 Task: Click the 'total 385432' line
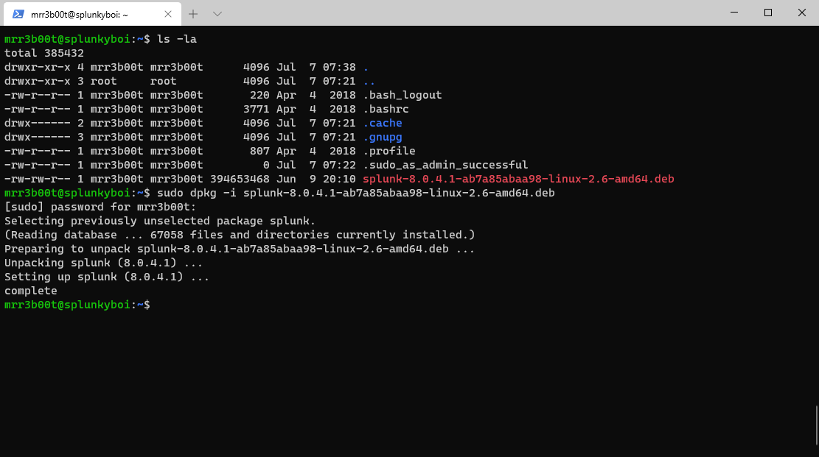coord(44,53)
